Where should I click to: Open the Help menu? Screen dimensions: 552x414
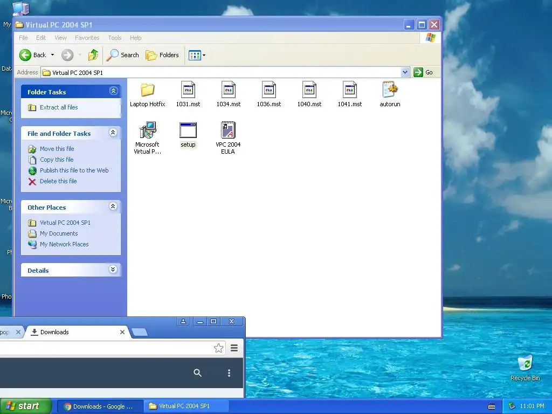135,38
